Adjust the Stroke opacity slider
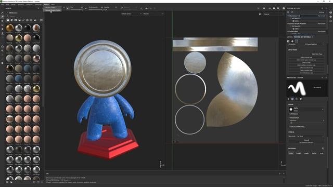Image resolution: width=333 pixels, height=187 pixels. 96,9
